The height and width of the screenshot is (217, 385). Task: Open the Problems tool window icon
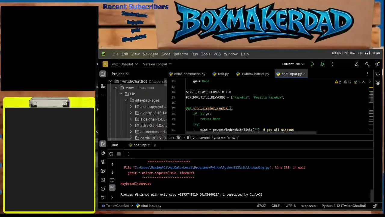[x=103, y=189]
